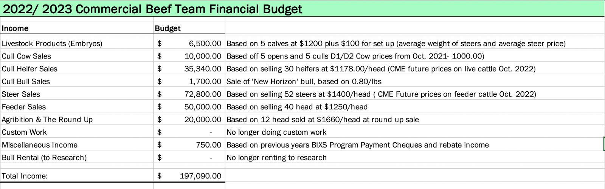Click the Agribition & The Round Up cell

pos(47,120)
